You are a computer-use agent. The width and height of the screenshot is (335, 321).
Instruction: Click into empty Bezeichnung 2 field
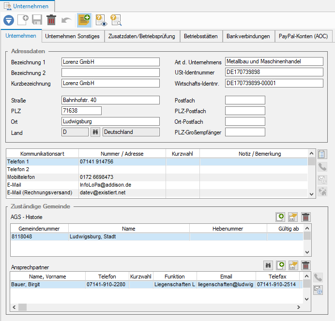pyautogui.click(x=110, y=73)
